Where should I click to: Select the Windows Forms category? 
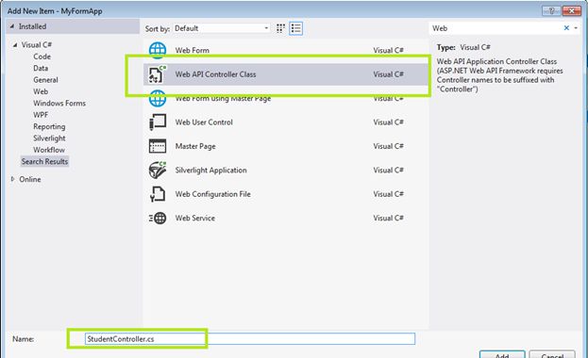(x=59, y=103)
